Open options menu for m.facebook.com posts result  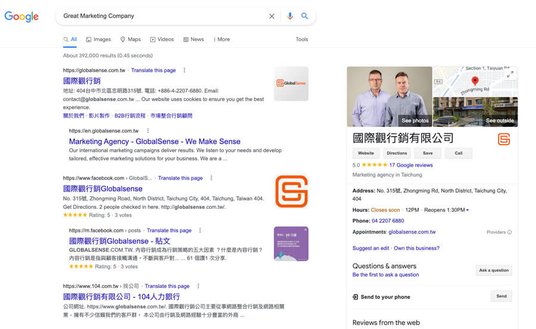(x=200, y=230)
